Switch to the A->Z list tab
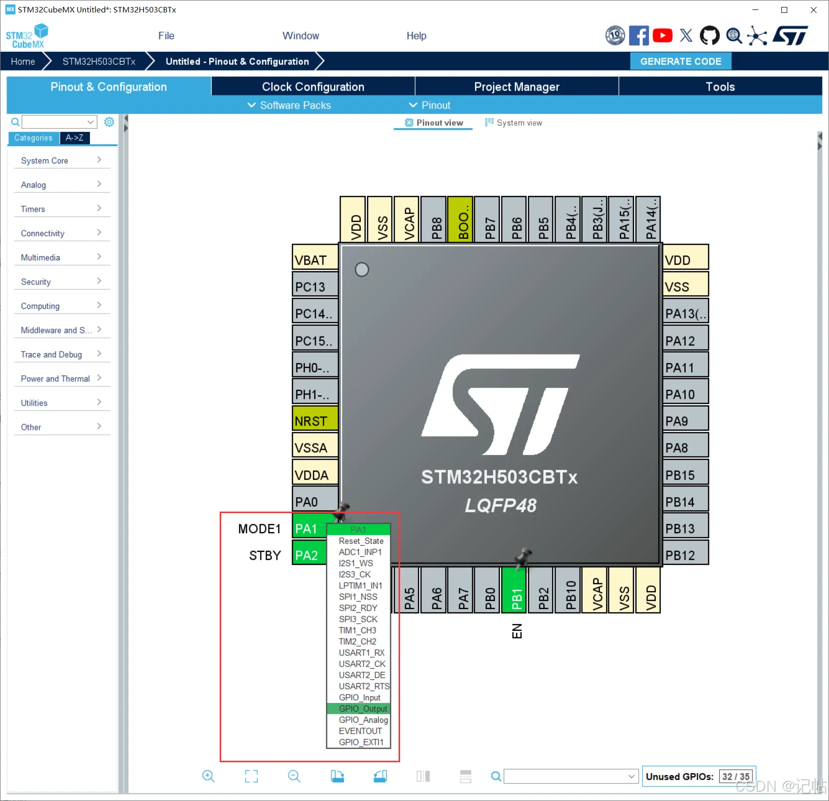This screenshot has width=829, height=801. (75, 138)
